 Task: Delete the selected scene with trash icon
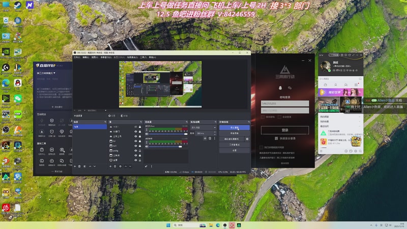79,166
